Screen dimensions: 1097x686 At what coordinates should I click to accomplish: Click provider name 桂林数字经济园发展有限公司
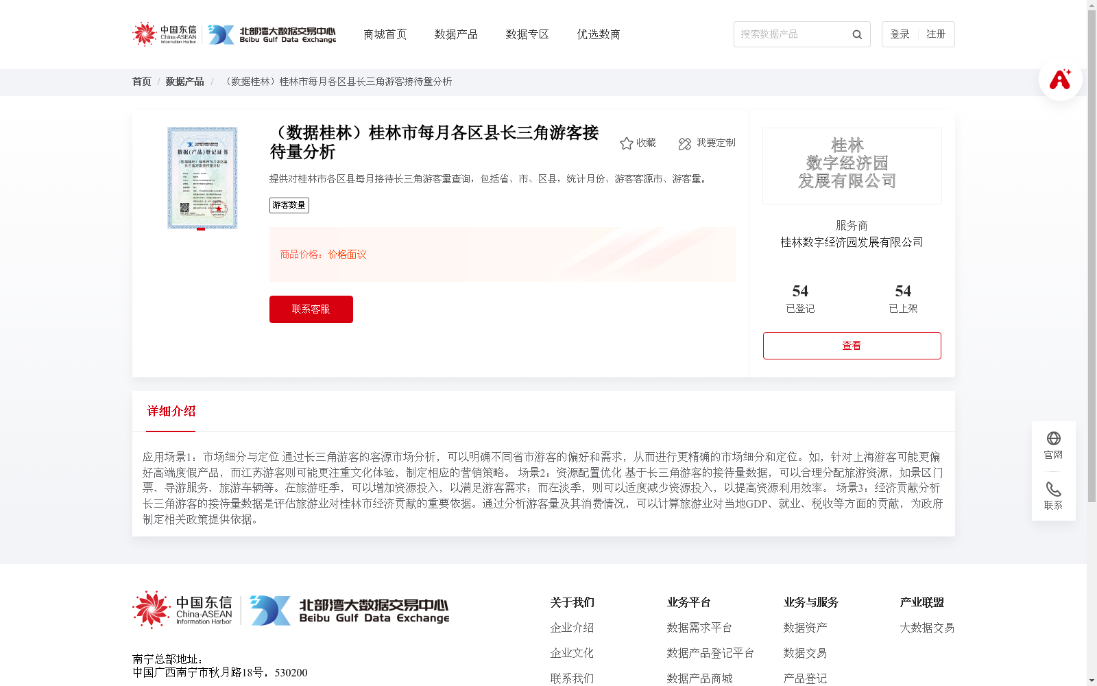[x=852, y=242]
